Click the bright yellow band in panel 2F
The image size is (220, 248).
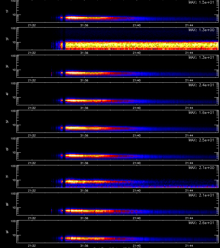(142, 45)
